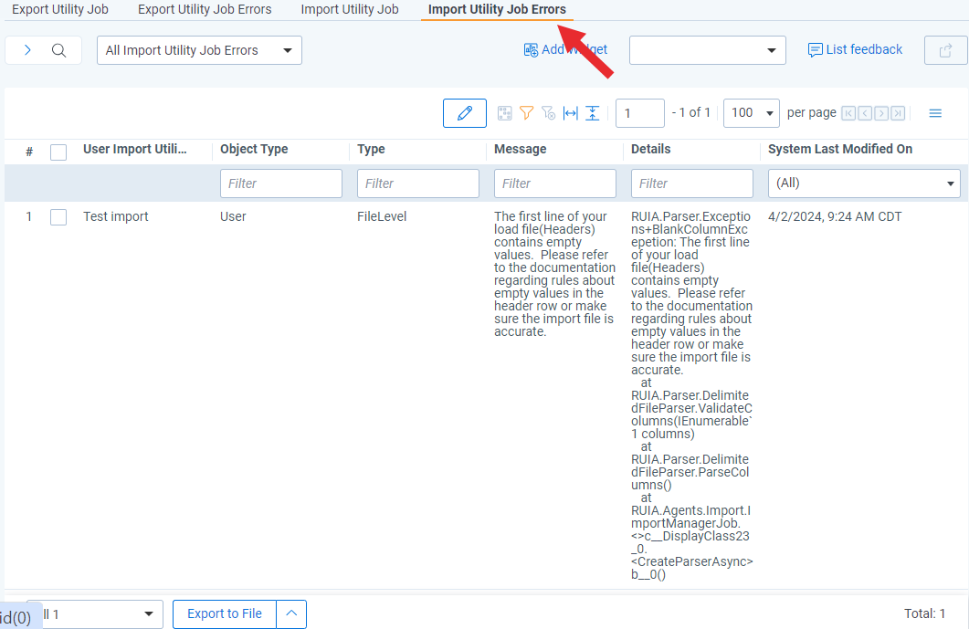This screenshot has width=969, height=629.
Task: Sort by User Import Utili... column header
Action: tap(135, 149)
